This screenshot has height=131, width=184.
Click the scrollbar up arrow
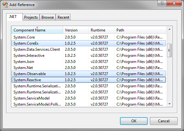[170, 29]
